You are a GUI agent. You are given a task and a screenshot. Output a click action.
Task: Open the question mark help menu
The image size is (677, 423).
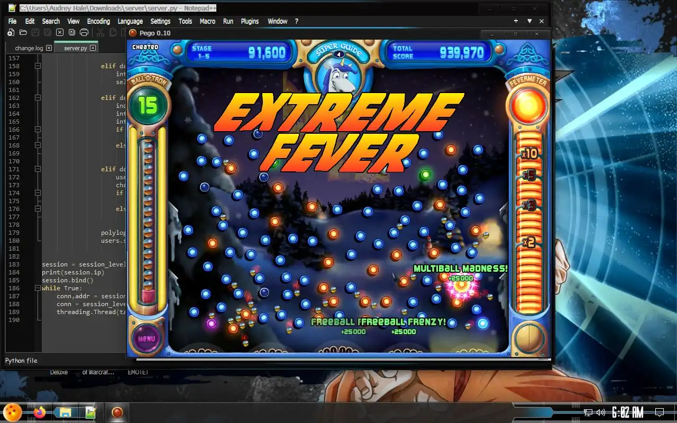[x=296, y=21]
